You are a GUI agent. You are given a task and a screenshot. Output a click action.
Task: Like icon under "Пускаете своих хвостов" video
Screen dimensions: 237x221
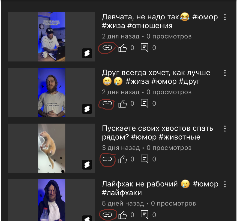[x=122, y=159]
